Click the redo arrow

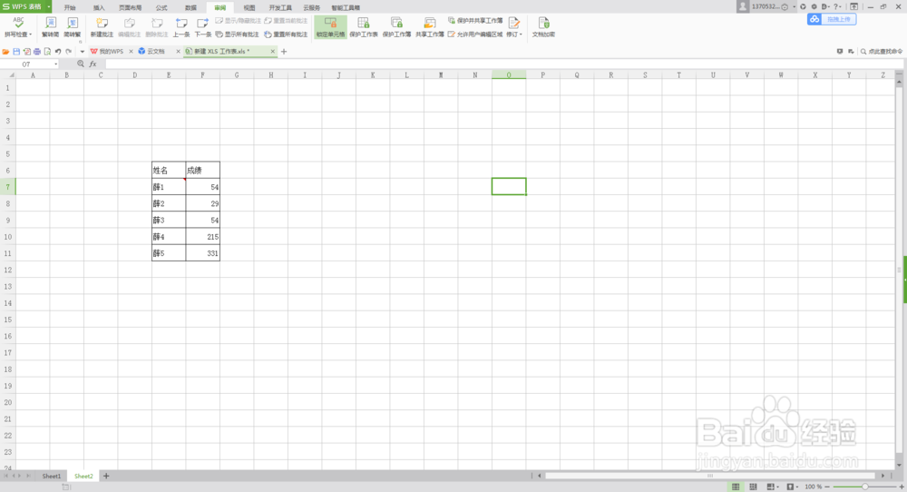pyautogui.click(x=68, y=52)
